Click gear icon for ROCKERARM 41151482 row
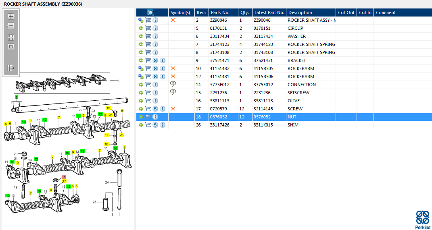Viewport: 432px width, 230px height. [x=141, y=68]
